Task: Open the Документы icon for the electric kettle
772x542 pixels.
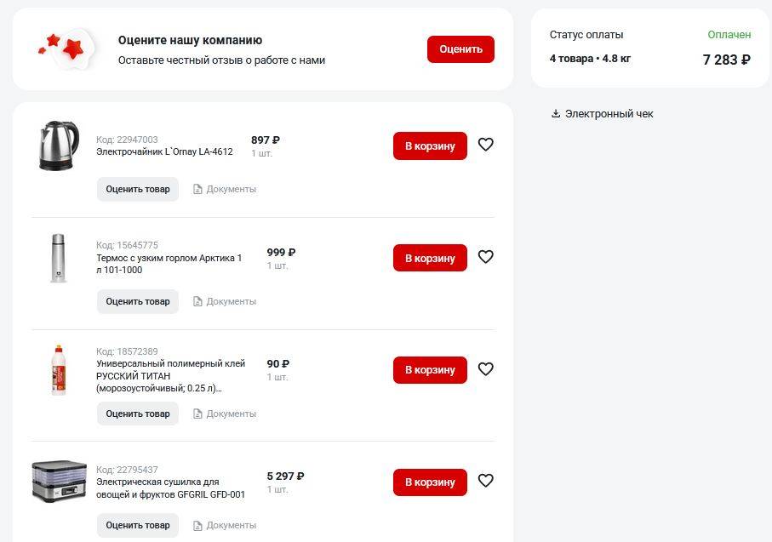Action: pyautogui.click(x=197, y=190)
